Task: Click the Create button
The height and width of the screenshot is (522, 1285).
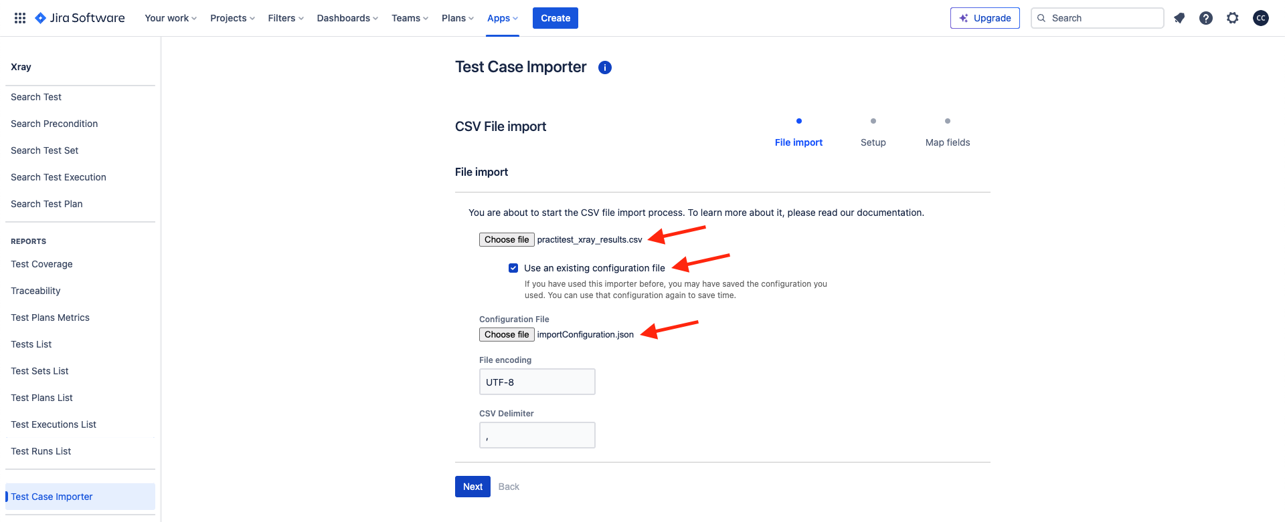Action: [x=555, y=18]
